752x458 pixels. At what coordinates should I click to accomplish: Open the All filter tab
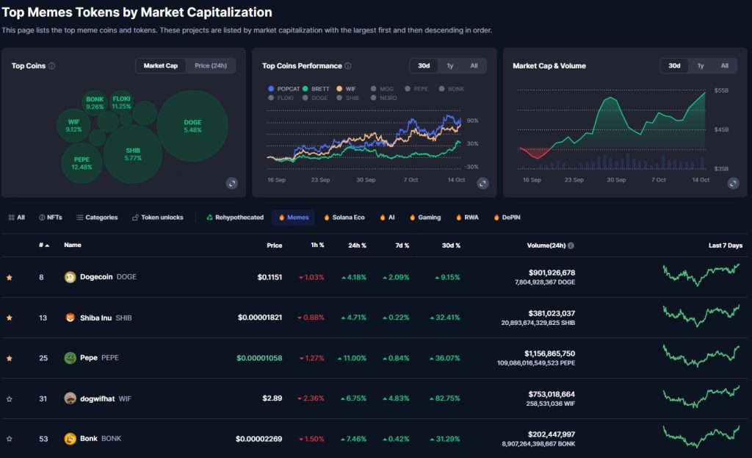16,218
